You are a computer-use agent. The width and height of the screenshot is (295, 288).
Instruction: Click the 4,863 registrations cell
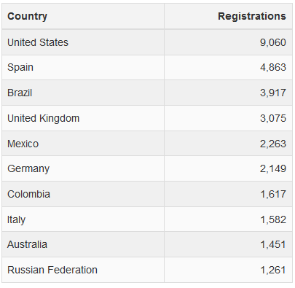[228, 67]
